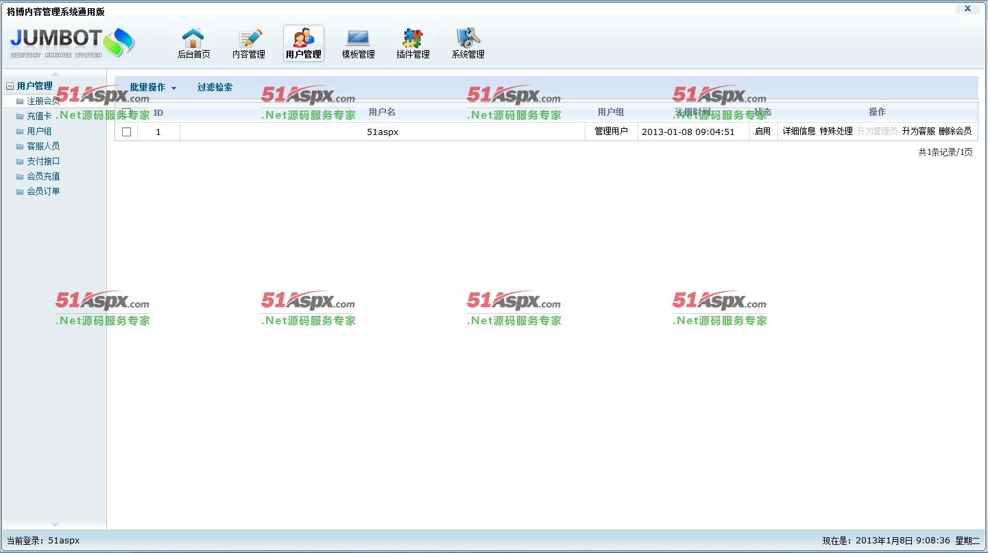Open 用户组 in the sidebar
This screenshot has width=988, height=553.
(39, 132)
